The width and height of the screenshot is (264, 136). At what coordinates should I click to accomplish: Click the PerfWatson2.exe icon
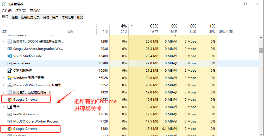pyautogui.click(x=10, y=114)
